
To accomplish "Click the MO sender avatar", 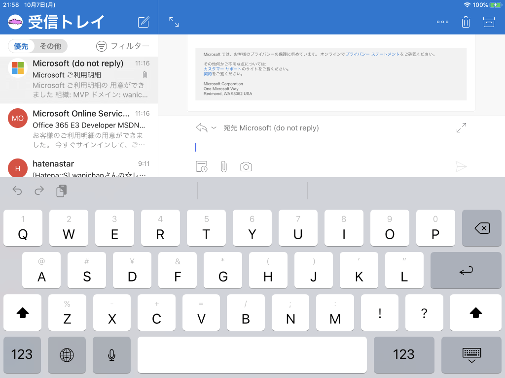I will [x=18, y=118].
